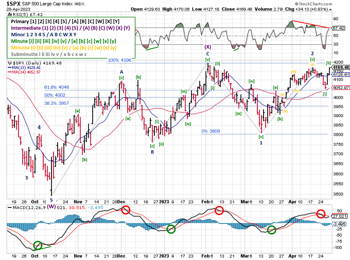Click the Primary wave degree legend row
350x260 pixels.
click(x=65, y=22)
